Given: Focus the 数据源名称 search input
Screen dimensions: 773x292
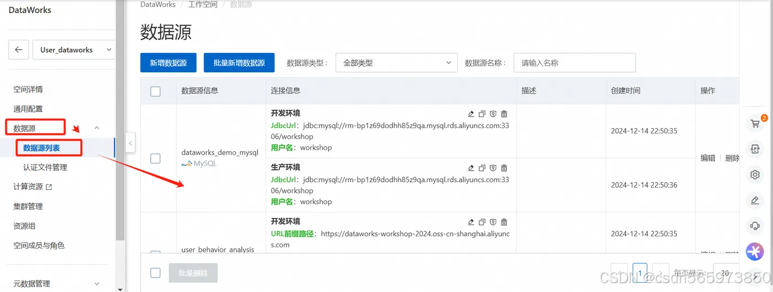Looking at the screenshot, I should tap(575, 63).
